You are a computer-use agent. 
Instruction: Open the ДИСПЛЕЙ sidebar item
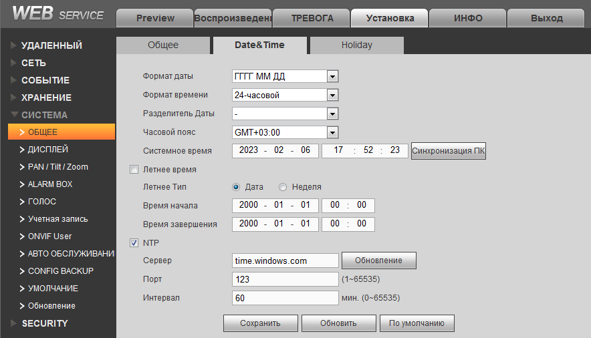coord(48,150)
